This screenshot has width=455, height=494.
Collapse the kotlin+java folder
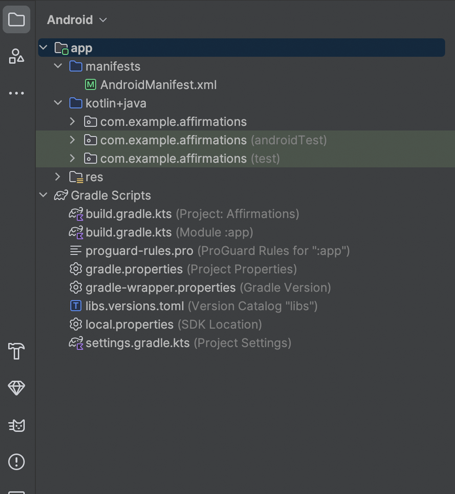58,103
